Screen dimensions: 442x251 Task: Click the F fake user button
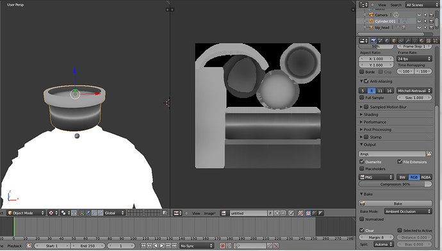[270, 213]
